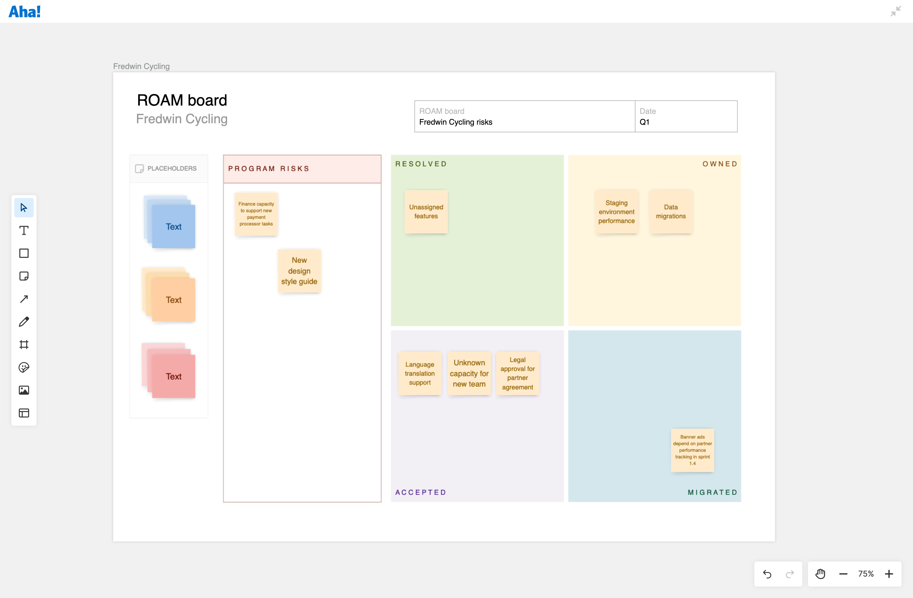Select the Sticky note tool

[x=24, y=276]
